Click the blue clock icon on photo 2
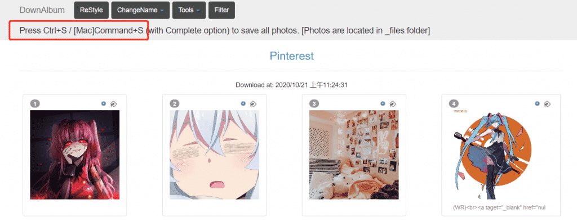This screenshot has height=222, width=577. point(243,104)
